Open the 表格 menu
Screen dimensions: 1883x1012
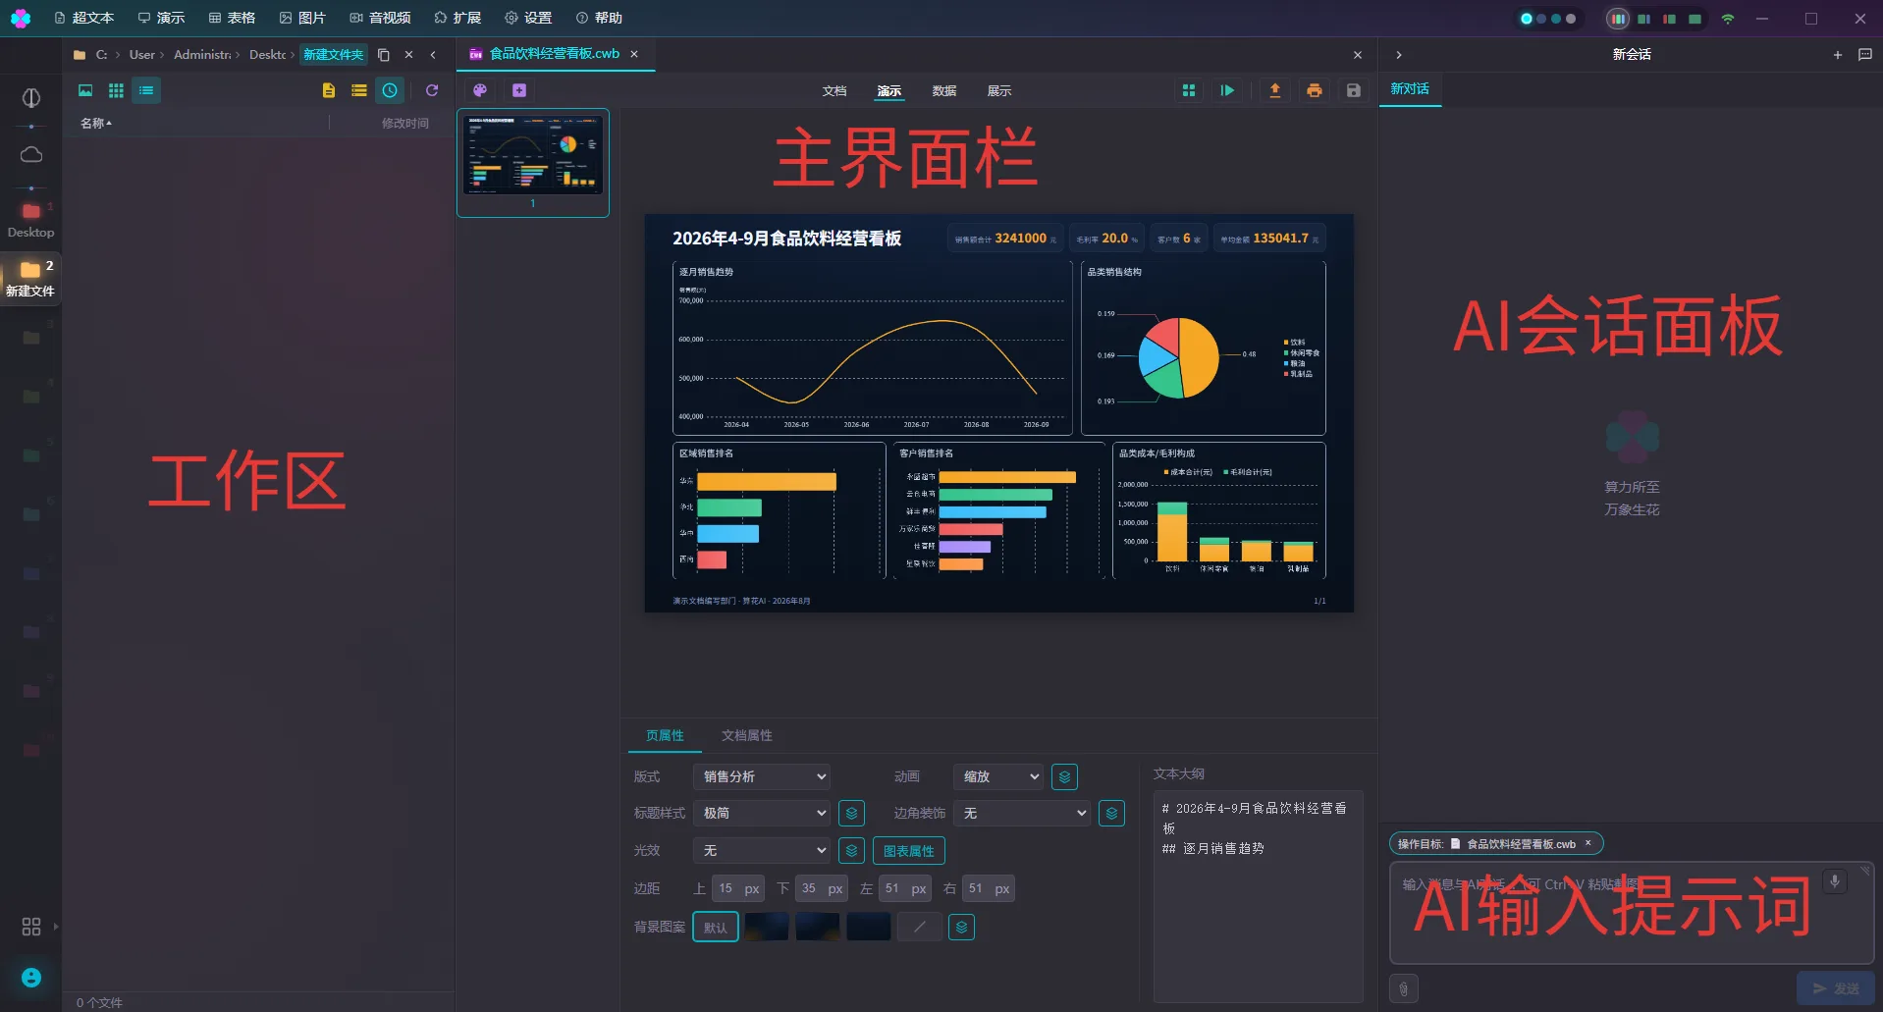232,18
